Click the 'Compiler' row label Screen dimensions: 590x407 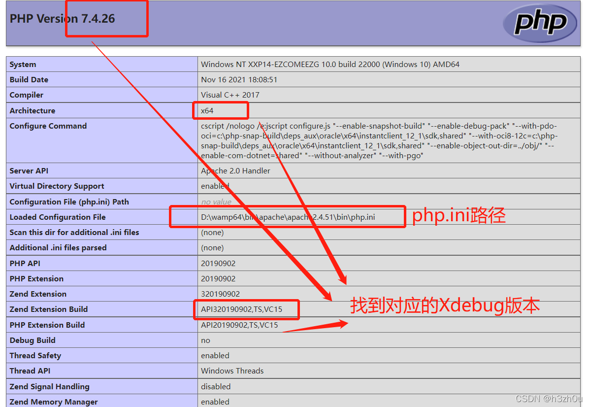26,95
